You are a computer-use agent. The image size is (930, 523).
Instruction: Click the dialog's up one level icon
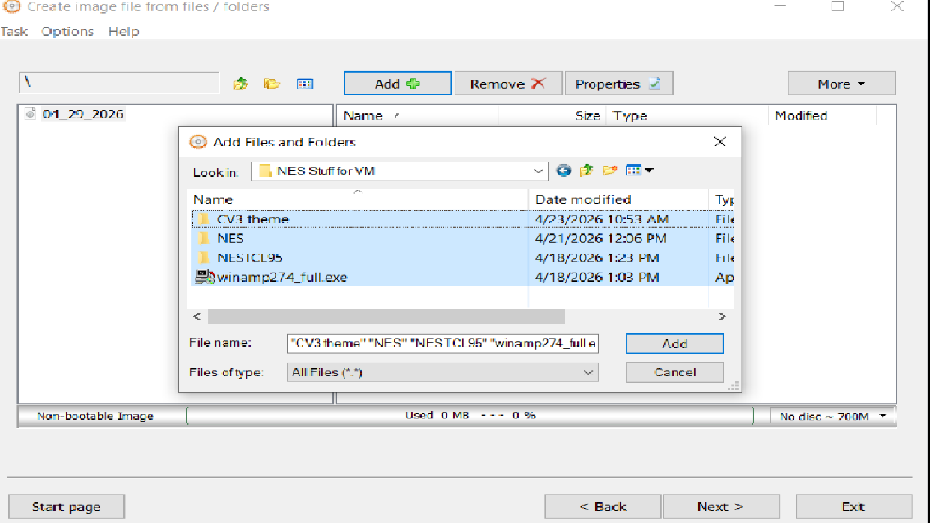[x=586, y=170]
